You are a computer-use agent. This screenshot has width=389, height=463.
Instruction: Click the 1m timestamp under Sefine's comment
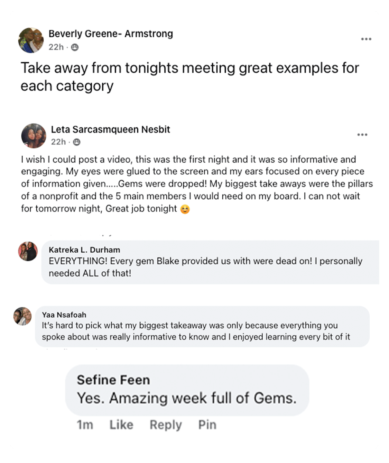(x=85, y=425)
